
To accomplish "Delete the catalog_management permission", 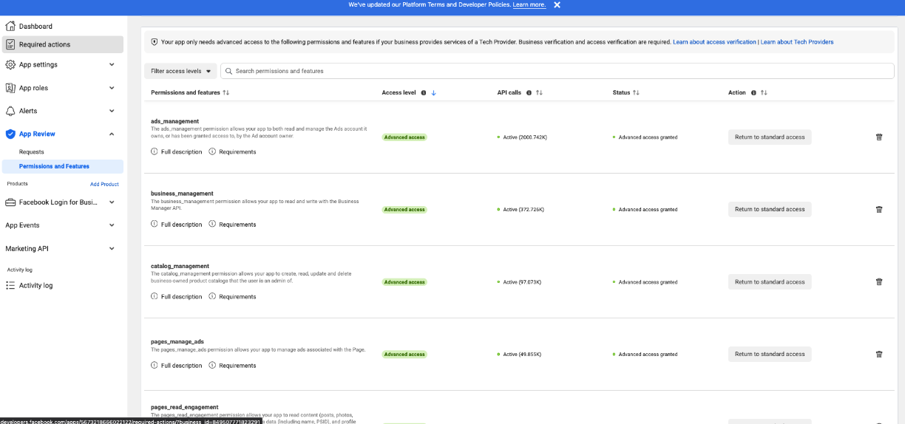I will click(x=879, y=282).
